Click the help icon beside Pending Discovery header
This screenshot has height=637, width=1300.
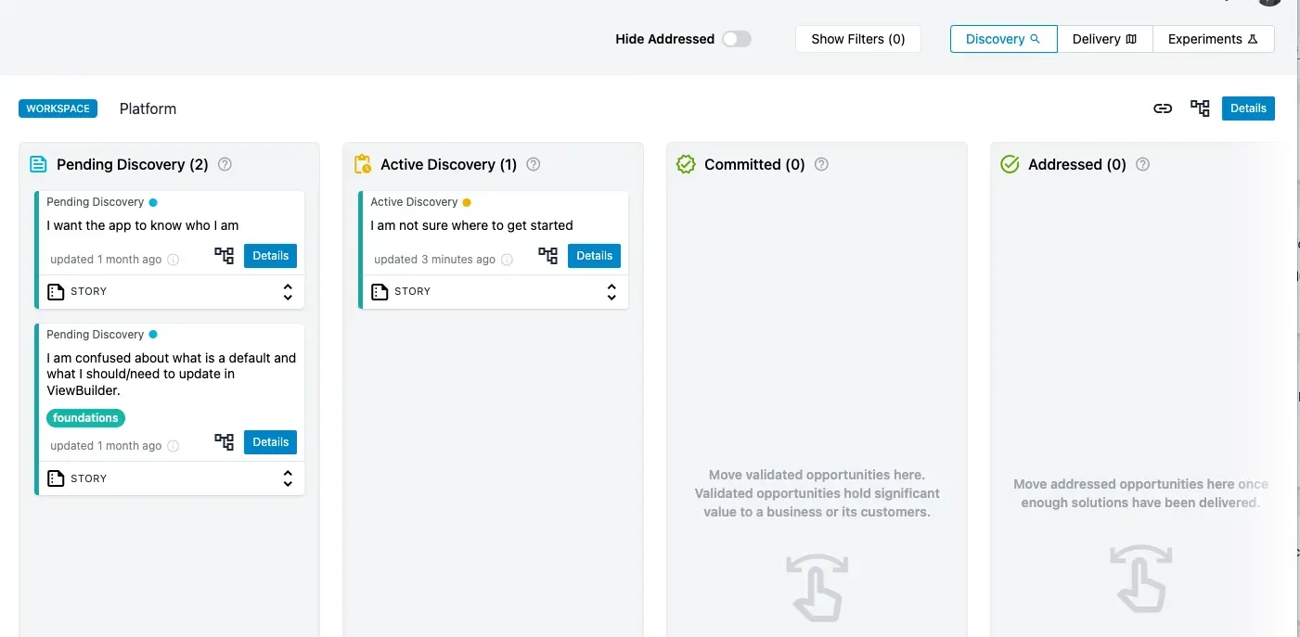click(225, 164)
